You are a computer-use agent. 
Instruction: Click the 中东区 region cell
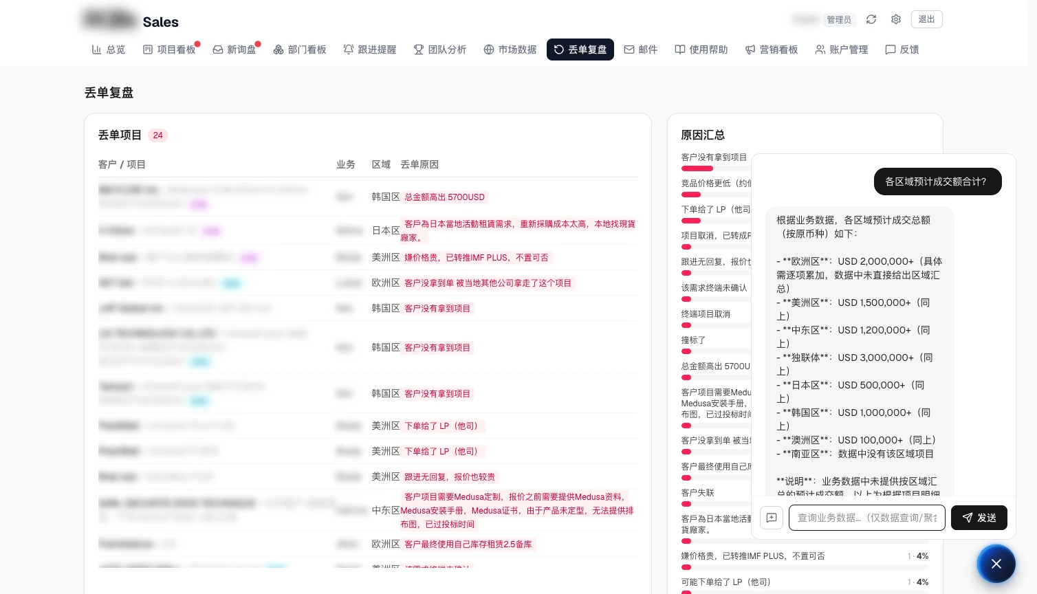(x=386, y=511)
